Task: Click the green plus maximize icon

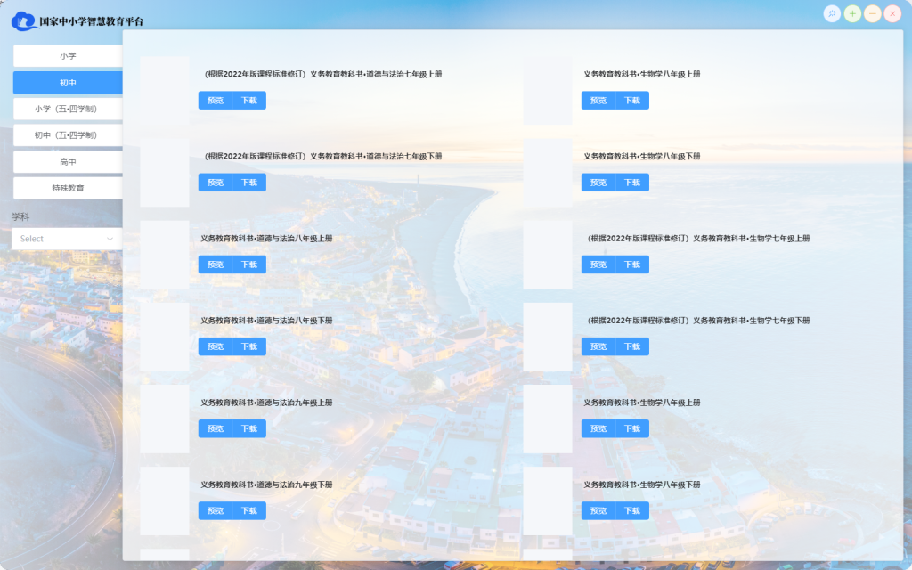Action: [852, 13]
